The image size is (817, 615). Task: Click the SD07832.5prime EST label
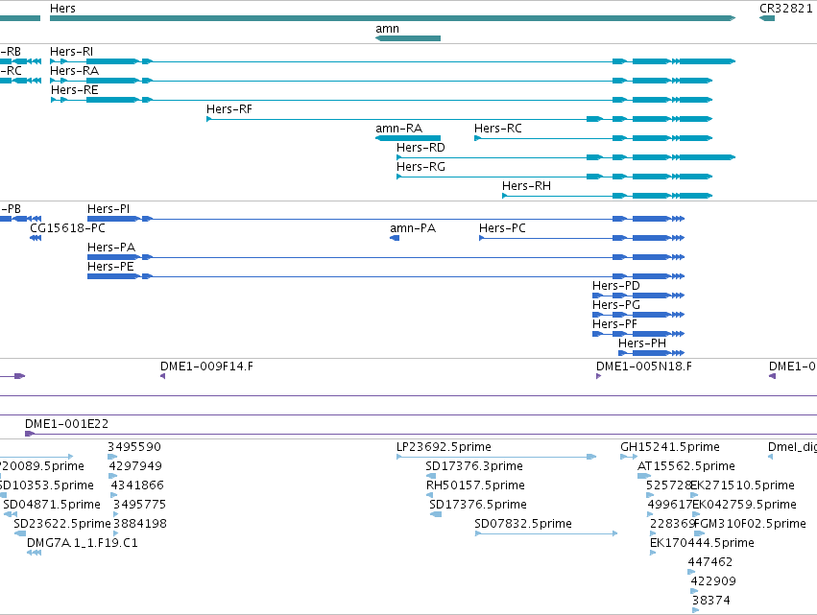[523, 525]
